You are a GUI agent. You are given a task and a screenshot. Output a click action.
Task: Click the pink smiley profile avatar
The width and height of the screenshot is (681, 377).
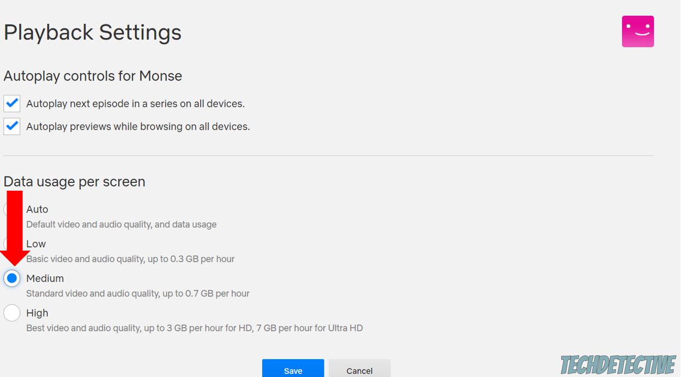tap(637, 31)
